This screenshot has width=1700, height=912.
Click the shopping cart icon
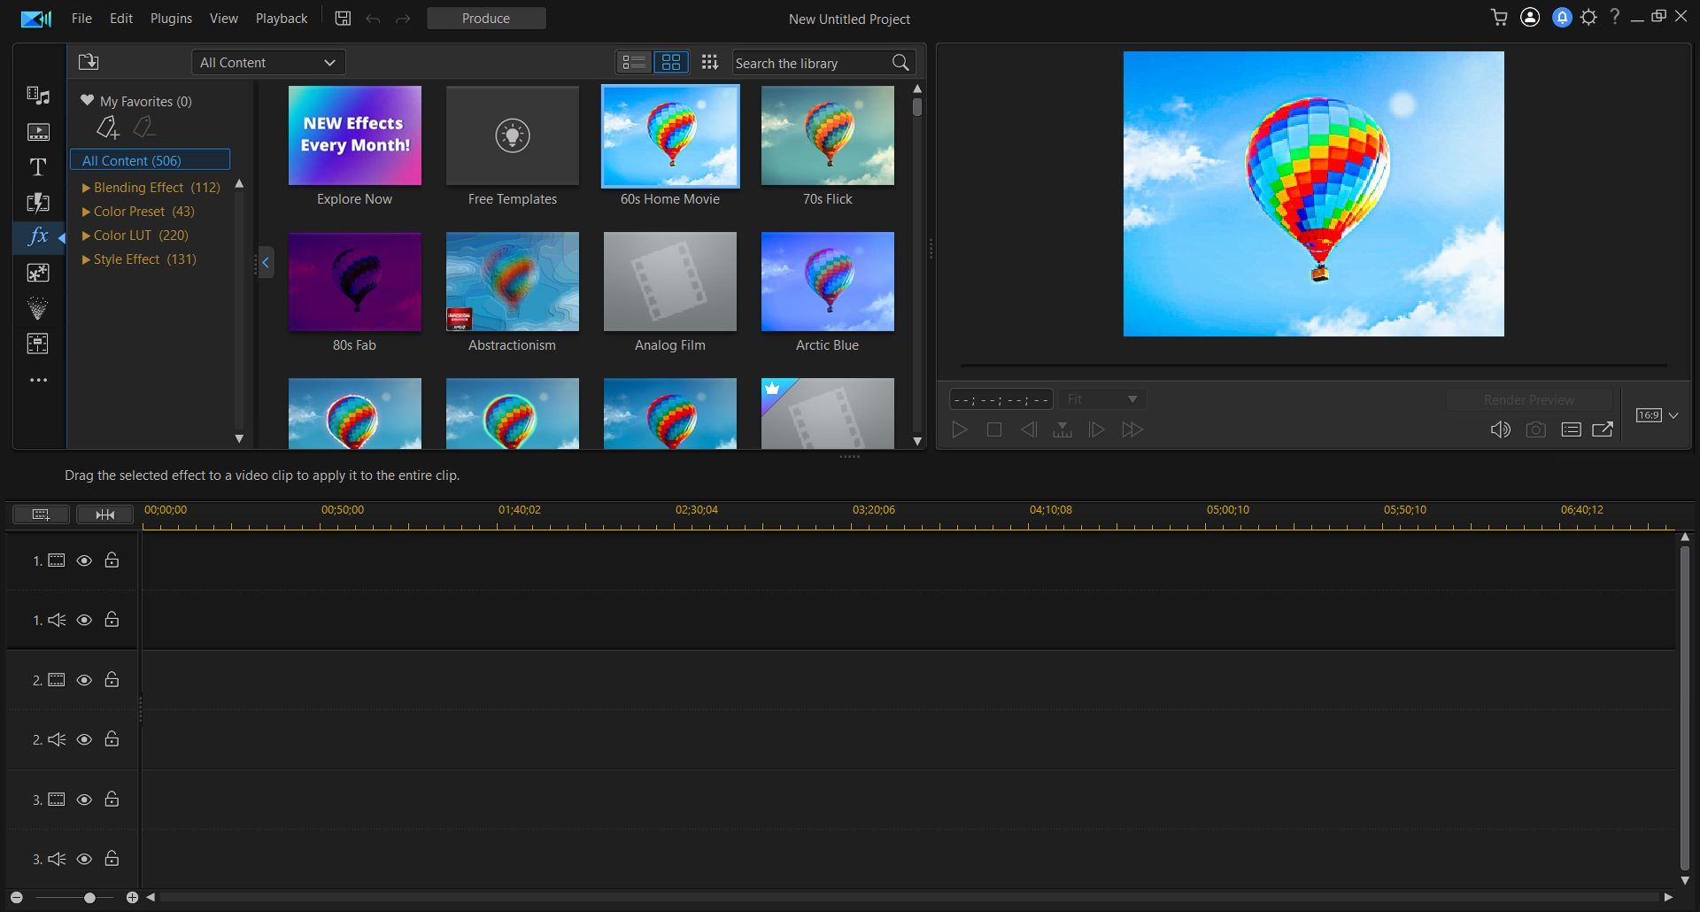[1498, 18]
